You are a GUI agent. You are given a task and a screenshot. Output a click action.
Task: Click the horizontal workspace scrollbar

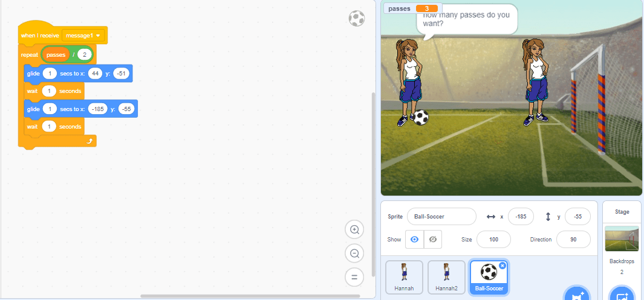tap(250, 296)
